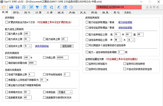Toggle 俘虏每月支出 checkbox
The image size is (163, 106).
(7, 92)
